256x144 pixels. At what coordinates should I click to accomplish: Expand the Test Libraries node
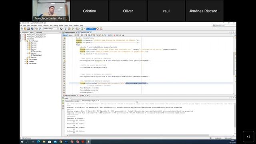(x=25, y=63)
